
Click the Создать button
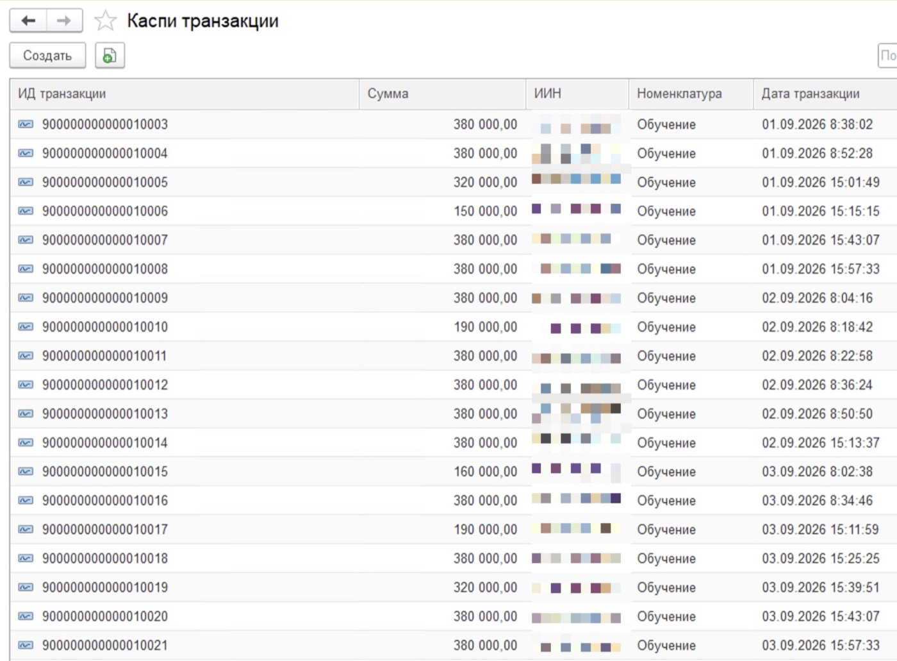coord(47,56)
